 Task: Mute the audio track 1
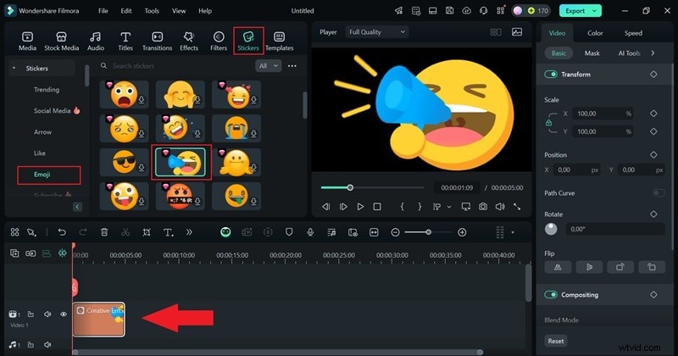point(47,344)
